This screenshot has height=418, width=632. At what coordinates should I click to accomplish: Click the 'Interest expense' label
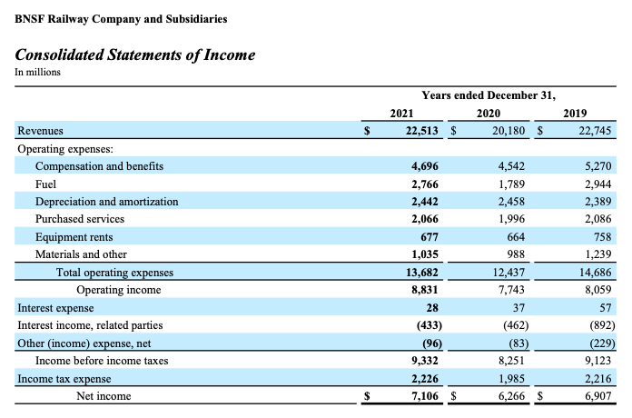(x=55, y=308)
